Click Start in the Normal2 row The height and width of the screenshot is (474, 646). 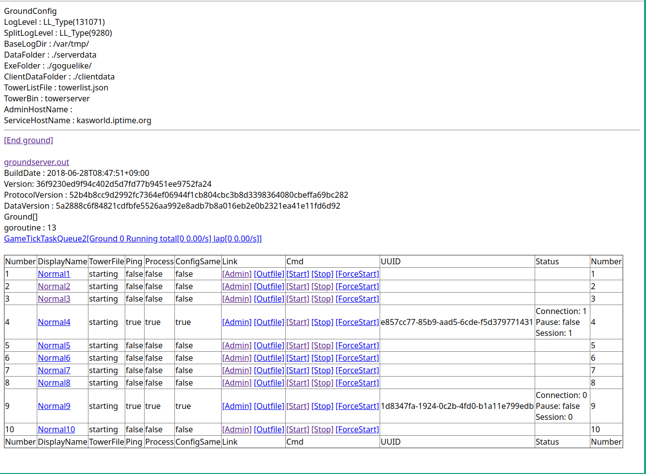pos(298,286)
